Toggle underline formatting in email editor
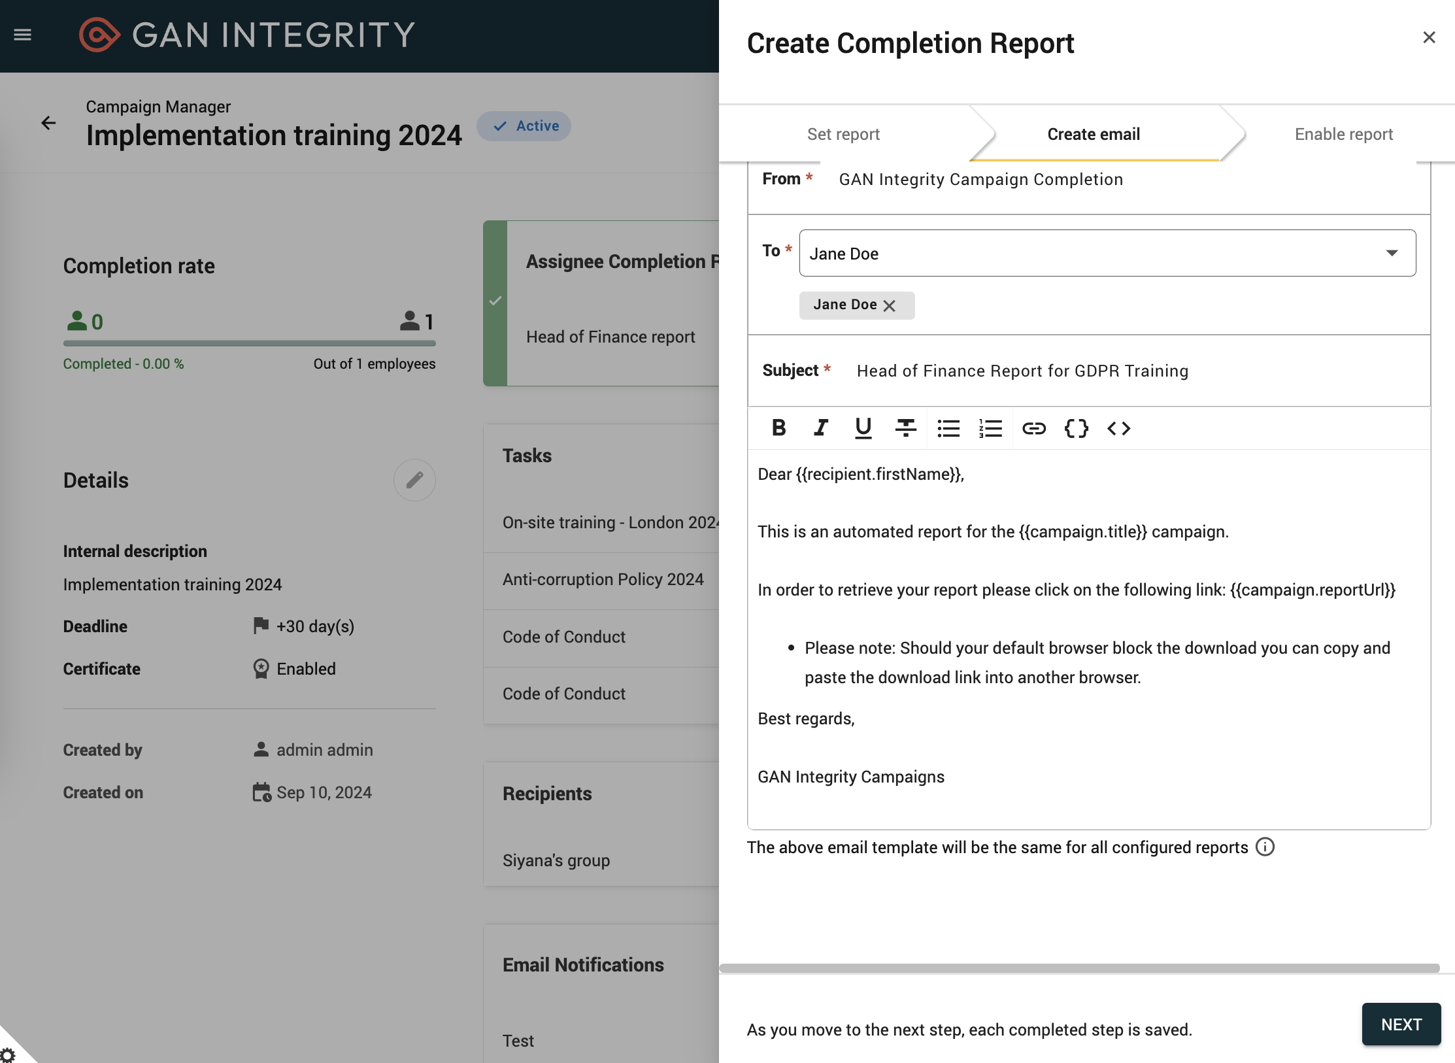The width and height of the screenshot is (1455, 1063). [863, 428]
